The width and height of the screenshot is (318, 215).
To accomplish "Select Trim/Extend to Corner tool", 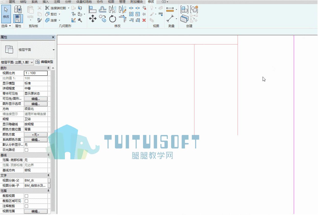I will pyautogui.click(x=123, y=19).
